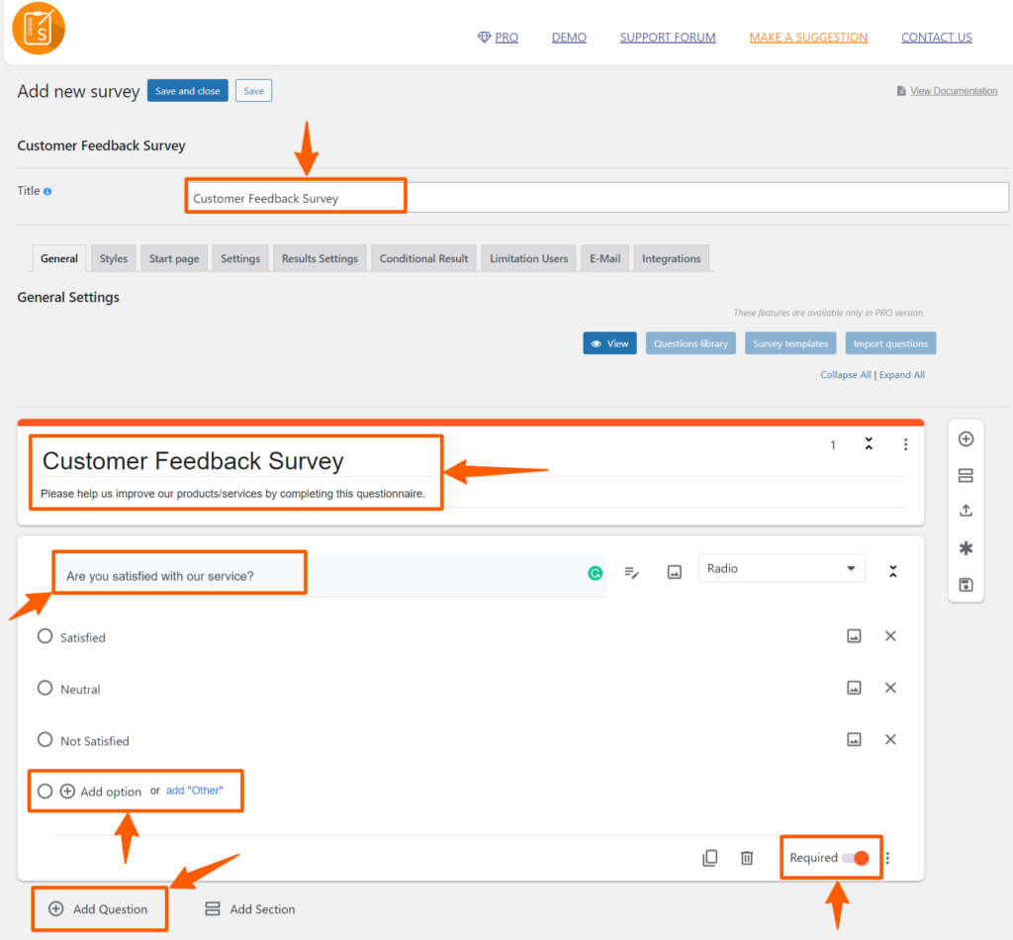Viewport: 1013px width, 940px height.
Task: Click the PRO diamond icon
Action: pos(484,38)
